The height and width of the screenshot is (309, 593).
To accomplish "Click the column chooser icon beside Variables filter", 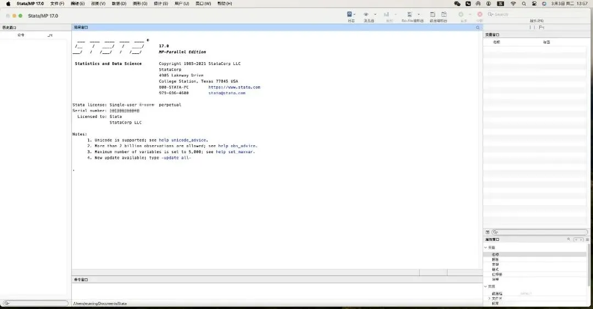I will point(488,232).
